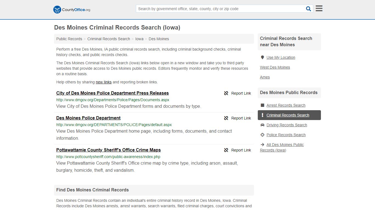Open Public Records breadcrumb

[x=69, y=39]
